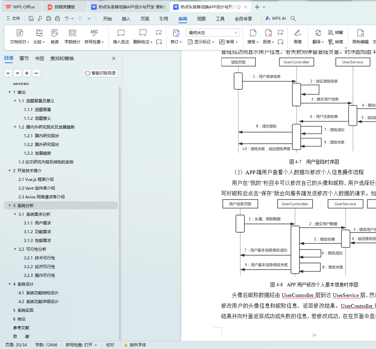The width and height of the screenshot is (376, 349).
Task: Click 智能识别目录 button
Action: pyautogui.click(x=100, y=73)
